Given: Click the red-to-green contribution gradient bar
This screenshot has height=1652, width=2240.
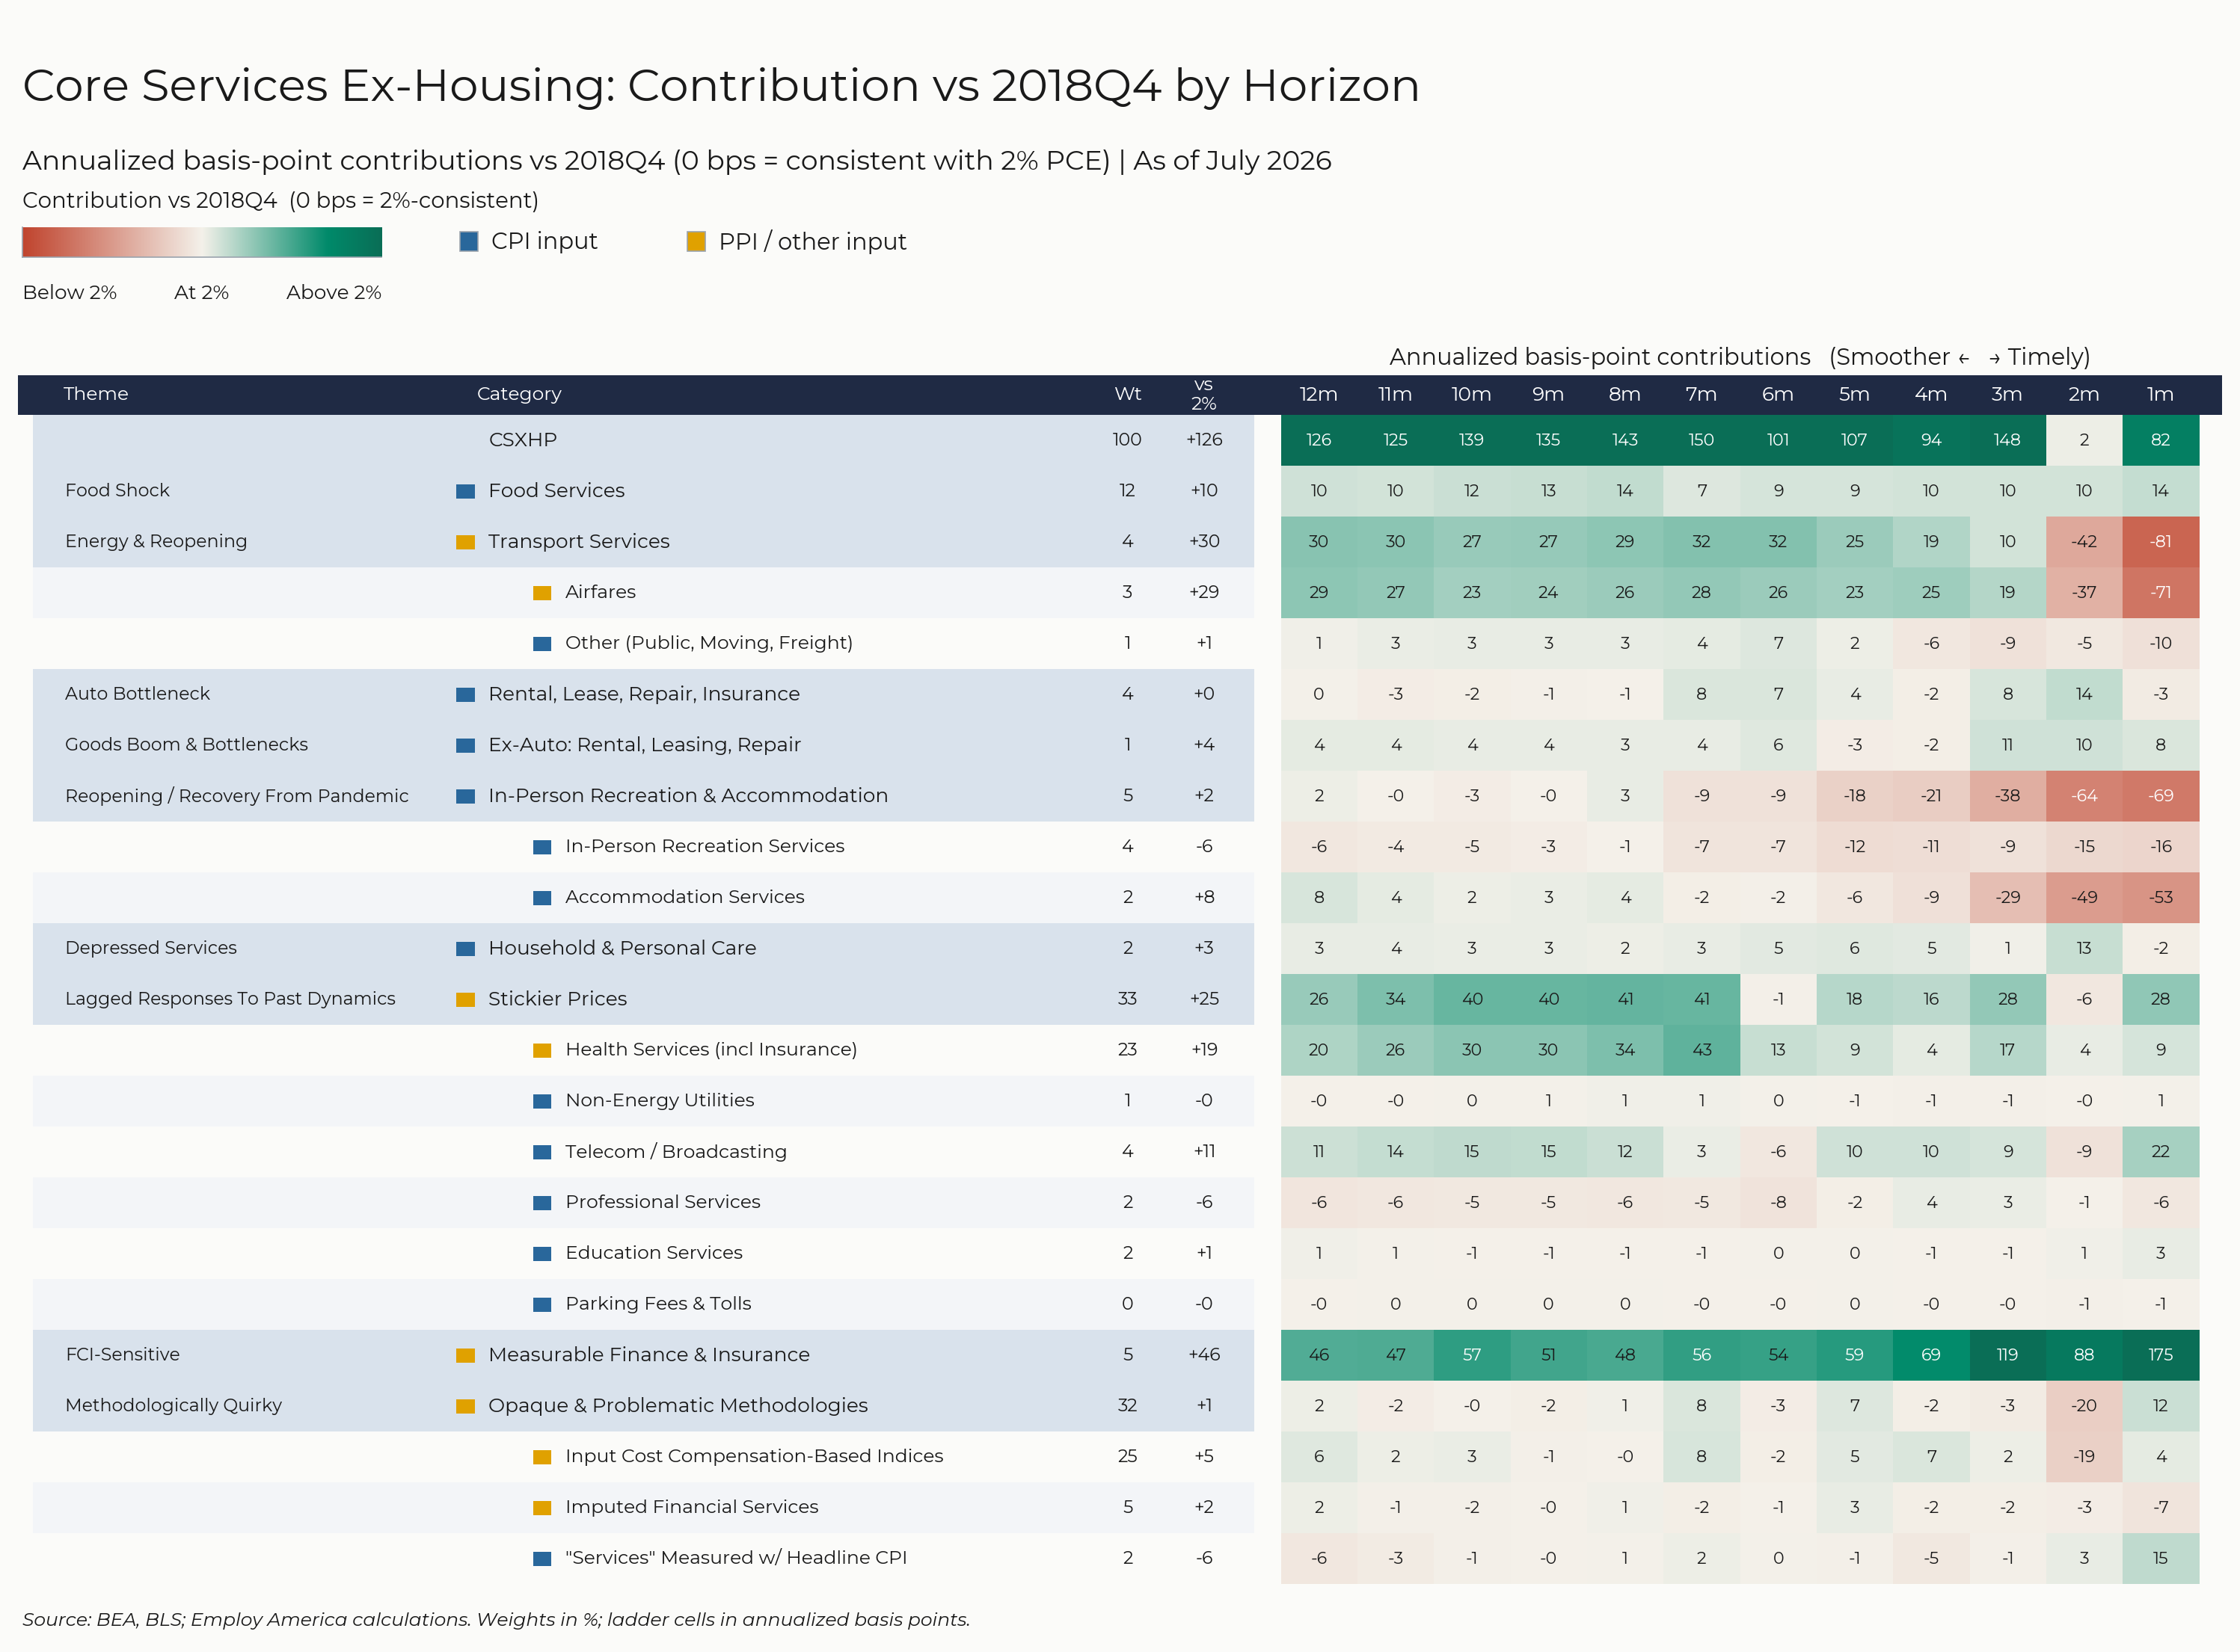Looking at the screenshot, I should pyautogui.click(x=202, y=242).
